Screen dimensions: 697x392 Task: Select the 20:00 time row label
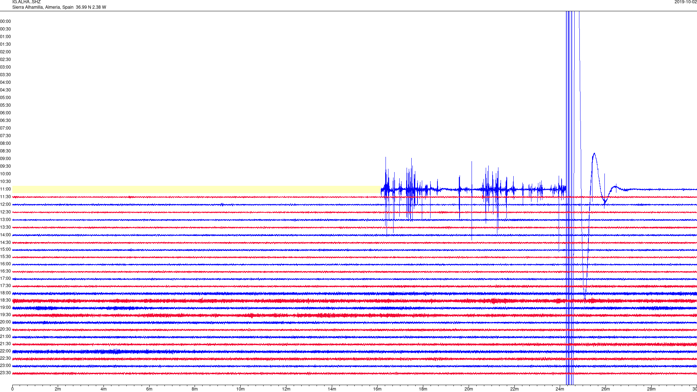tap(5, 322)
